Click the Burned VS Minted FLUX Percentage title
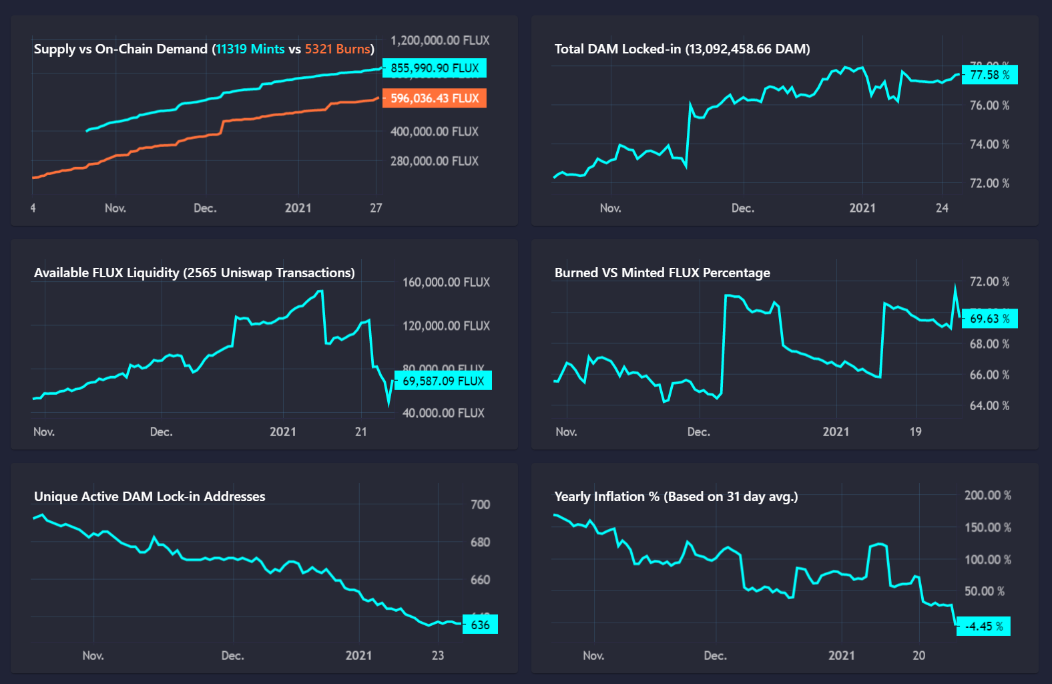Screen dimensions: 1052x684 pos(662,273)
